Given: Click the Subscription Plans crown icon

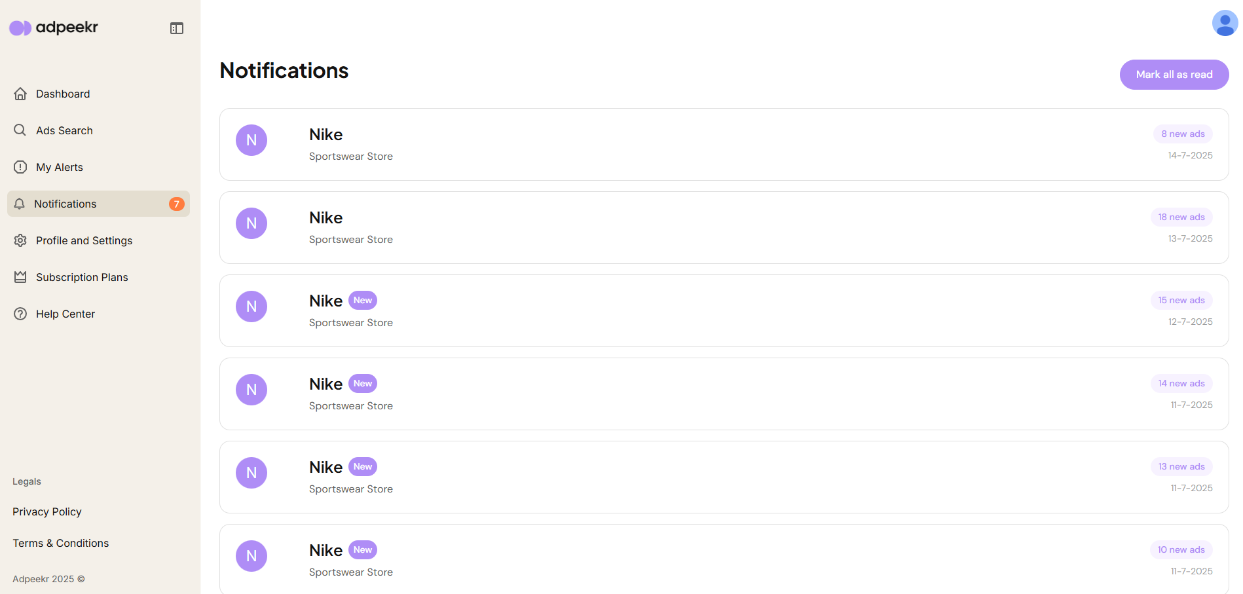Looking at the screenshot, I should (x=20, y=277).
